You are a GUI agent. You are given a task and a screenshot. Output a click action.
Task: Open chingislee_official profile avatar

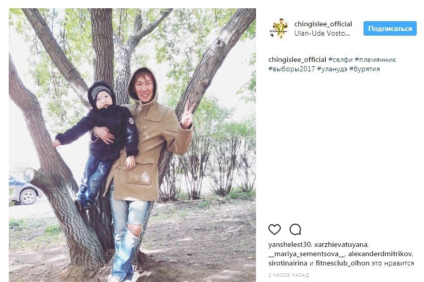[x=279, y=28]
